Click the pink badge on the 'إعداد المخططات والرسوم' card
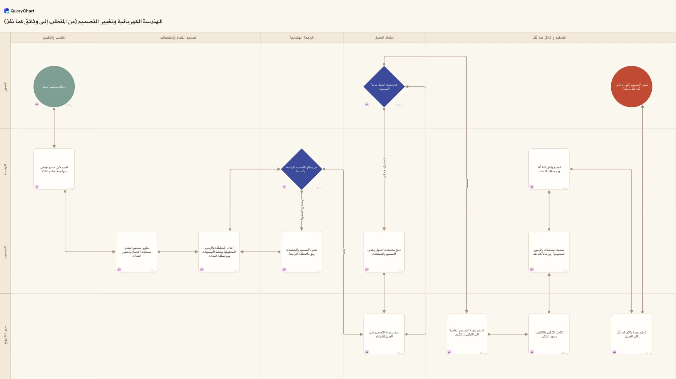Image resolution: width=676 pixels, height=379 pixels. click(x=202, y=269)
